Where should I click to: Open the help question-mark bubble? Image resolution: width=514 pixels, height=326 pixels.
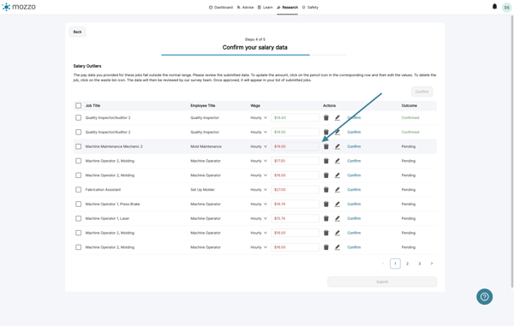(x=484, y=297)
